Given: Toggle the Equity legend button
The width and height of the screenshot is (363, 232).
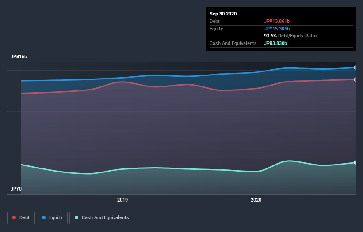Looking at the screenshot, I should click(52, 218).
